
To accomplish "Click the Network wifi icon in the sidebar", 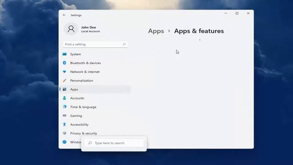I will click(65, 71).
